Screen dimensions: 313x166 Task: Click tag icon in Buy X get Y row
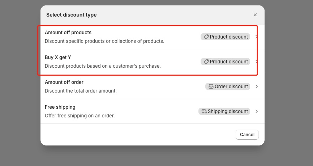206,62
